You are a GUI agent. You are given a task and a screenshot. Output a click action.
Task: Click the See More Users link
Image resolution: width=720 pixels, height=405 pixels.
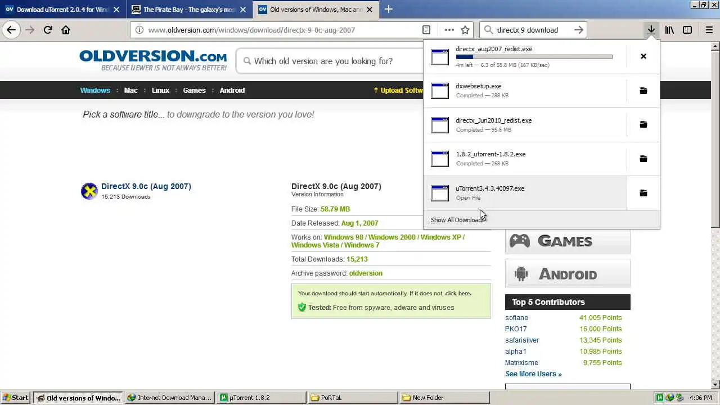pos(533,374)
